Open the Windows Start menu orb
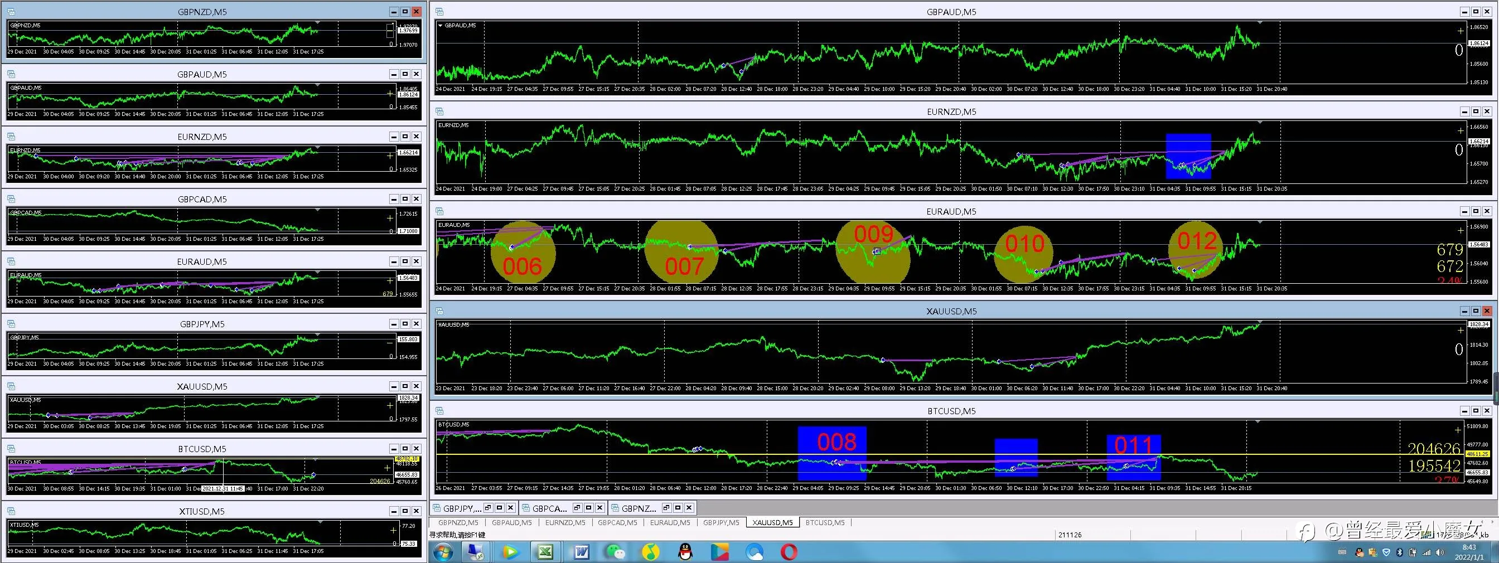Image resolution: width=1499 pixels, height=563 pixels. click(x=443, y=552)
